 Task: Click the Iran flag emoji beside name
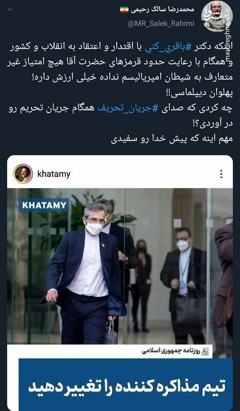(124, 10)
